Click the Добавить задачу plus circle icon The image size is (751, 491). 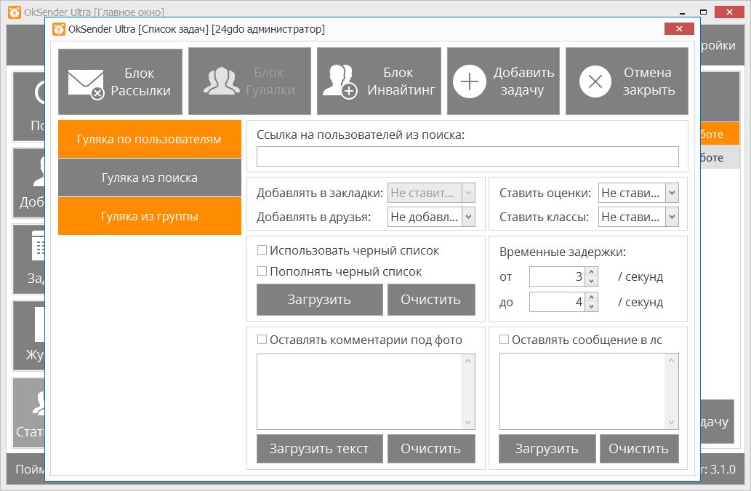tap(470, 82)
